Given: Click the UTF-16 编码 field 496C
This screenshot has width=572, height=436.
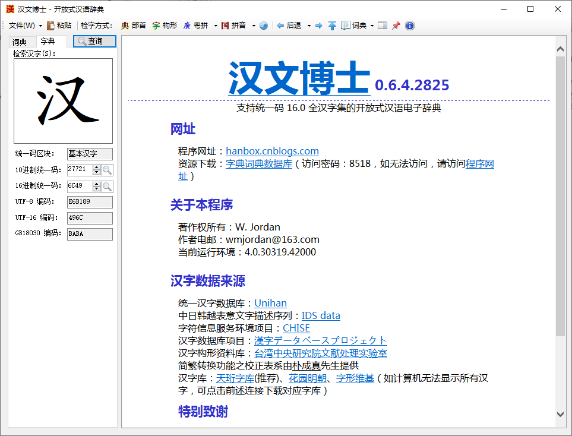Looking at the screenshot, I should 90,218.
